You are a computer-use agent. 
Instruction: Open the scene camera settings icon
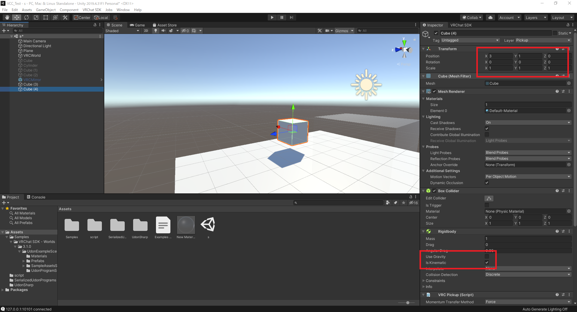327,31
